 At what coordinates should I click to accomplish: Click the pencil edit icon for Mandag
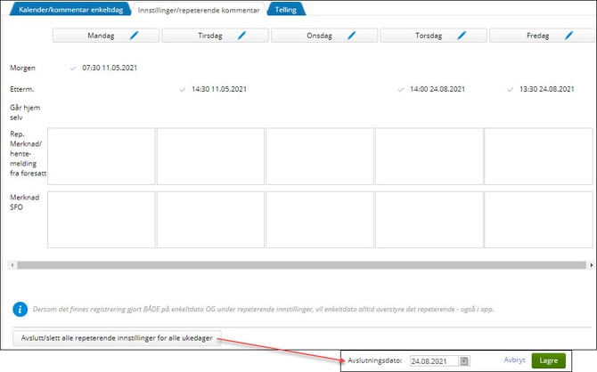[x=135, y=36]
